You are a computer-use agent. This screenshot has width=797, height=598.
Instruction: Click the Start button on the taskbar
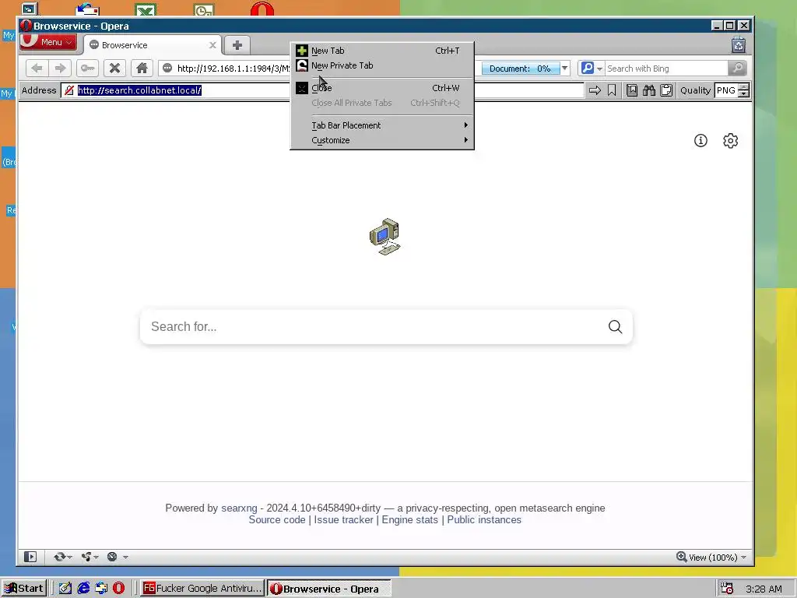pyautogui.click(x=24, y=589)
